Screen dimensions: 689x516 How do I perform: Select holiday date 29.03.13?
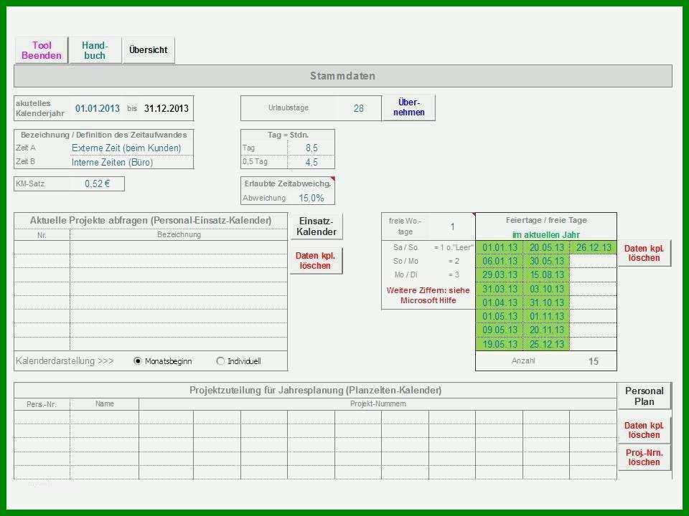tap(500, 275)
